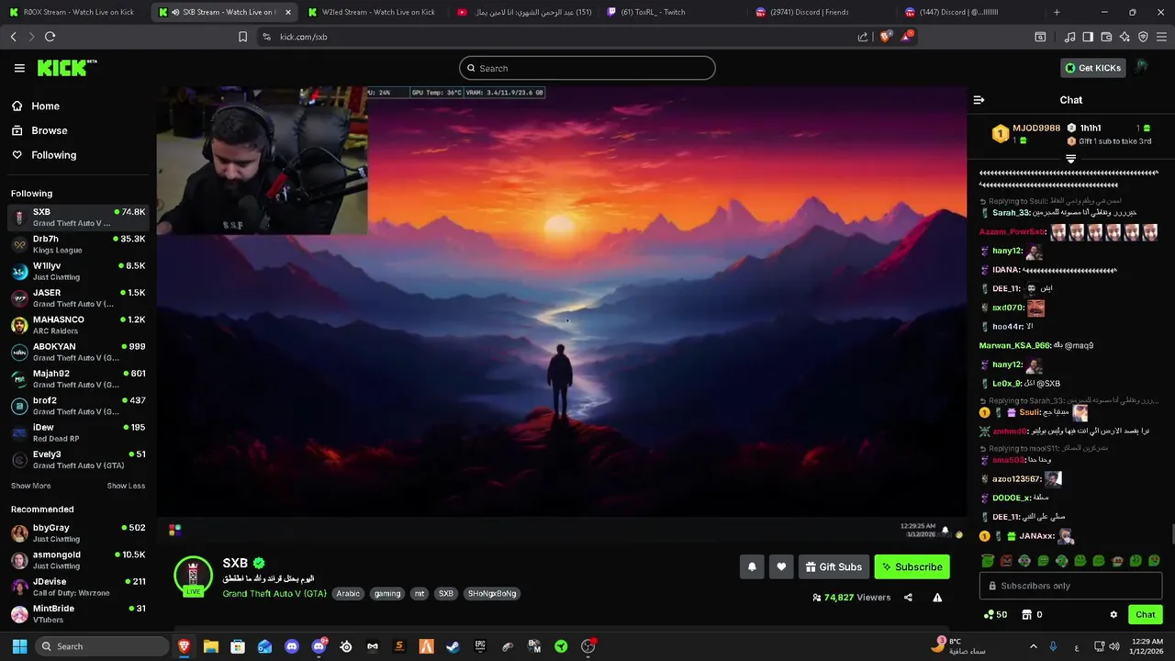Open Brave main menu button
Viewport: 1175px width, 661px height.
(1162, 37)
